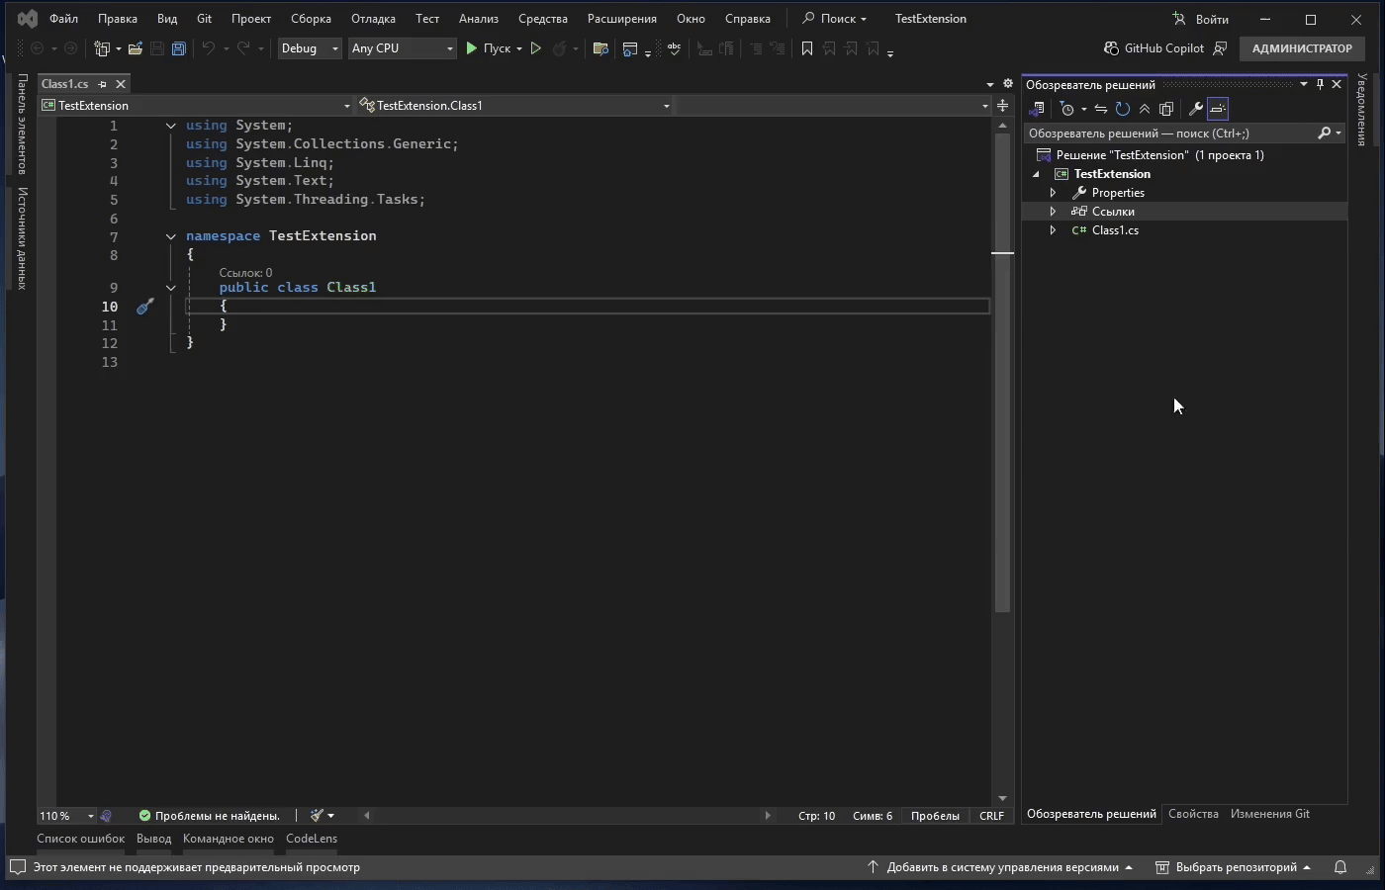1385x890 pixels.
Task: Close the Class1.cs editor tab
Action: [121, 84]
